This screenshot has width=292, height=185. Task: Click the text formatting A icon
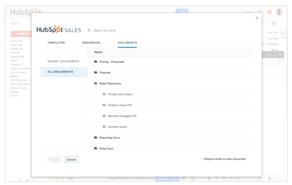[x=193, y=178]
